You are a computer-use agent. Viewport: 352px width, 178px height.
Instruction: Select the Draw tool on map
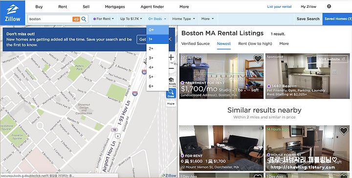coord(171,93)
